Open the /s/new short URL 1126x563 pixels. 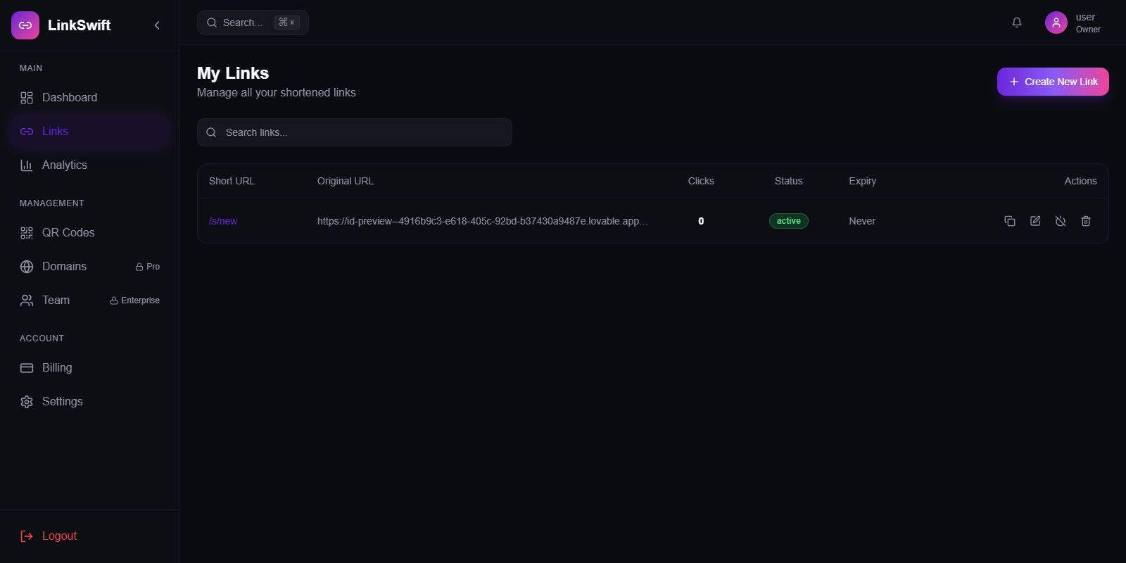tap(223, 221)
